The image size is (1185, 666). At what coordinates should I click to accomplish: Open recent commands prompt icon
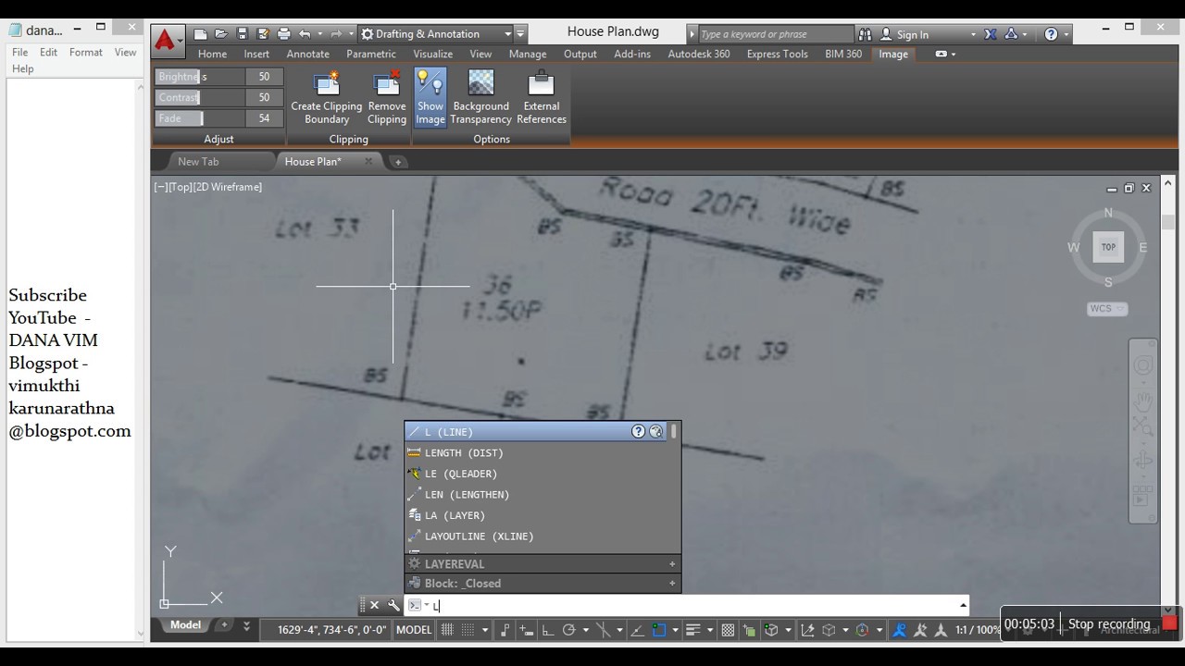click(x=415, y=605)
